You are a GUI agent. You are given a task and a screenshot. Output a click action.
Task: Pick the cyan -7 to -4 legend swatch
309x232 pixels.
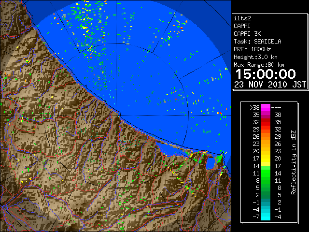point(266,217)
